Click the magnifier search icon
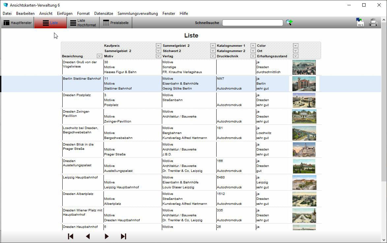Viewport: 387px width, 243px height. (x=289, y=22)
